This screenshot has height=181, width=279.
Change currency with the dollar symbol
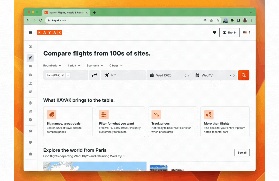coord(250,32)
